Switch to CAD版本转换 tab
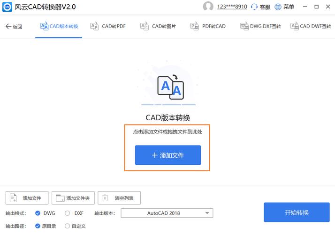 [x=59, y=26]
